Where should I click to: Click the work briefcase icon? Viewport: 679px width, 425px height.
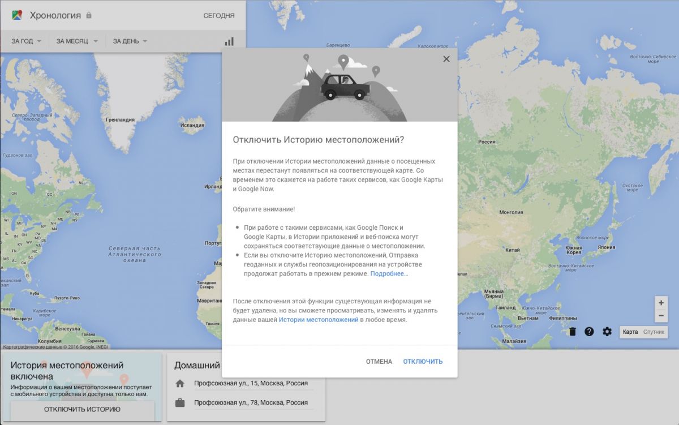pyautogui.click(x=180, y=403)
